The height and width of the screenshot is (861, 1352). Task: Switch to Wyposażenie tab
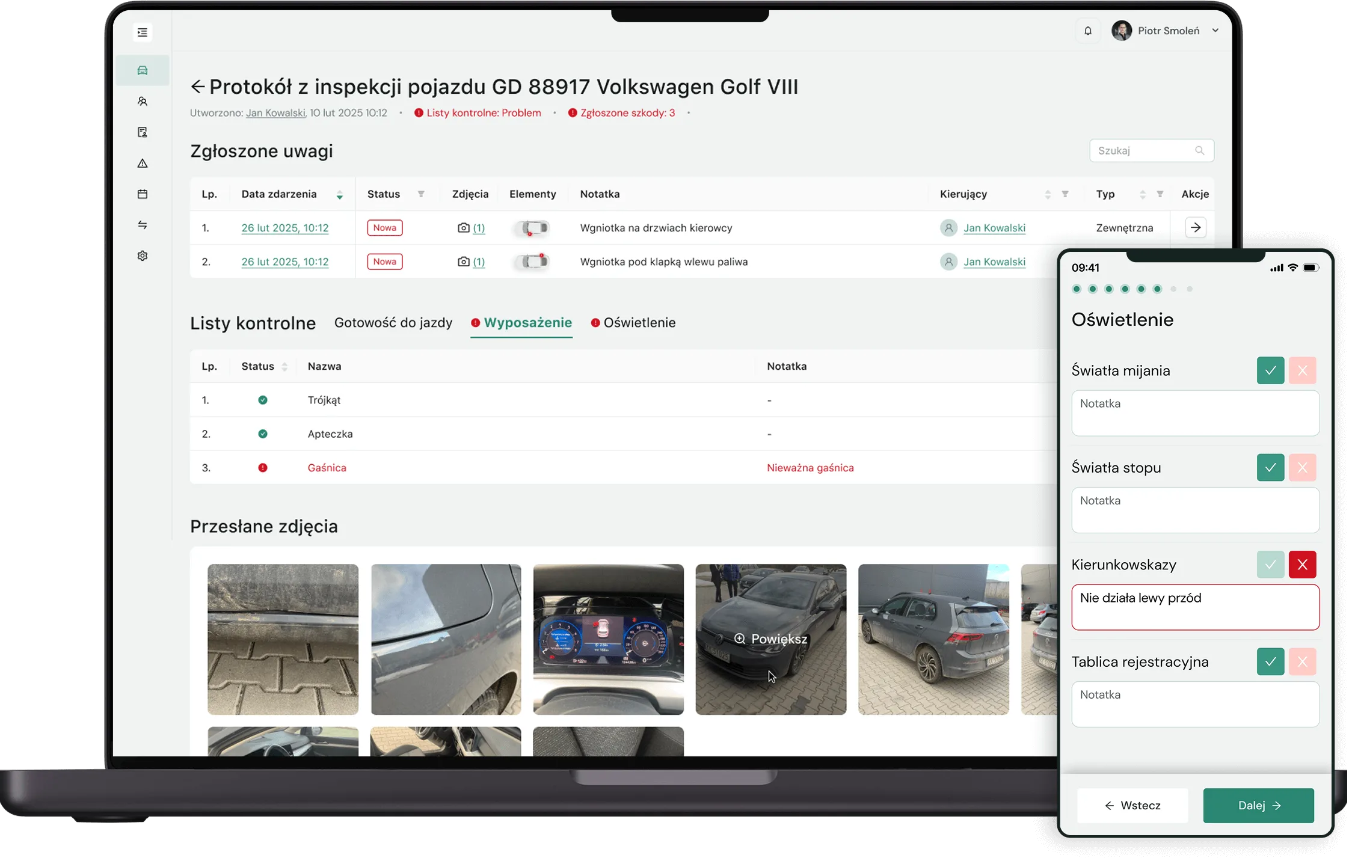[x=521, y=323]
